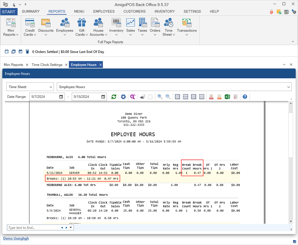Expand the Time Sheet category combo box
This screenshot has width=298, height=245.
coord(30,87)
